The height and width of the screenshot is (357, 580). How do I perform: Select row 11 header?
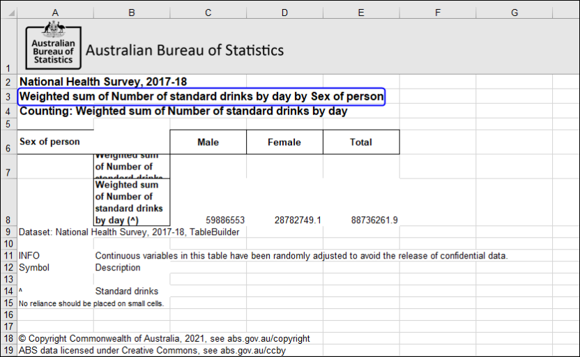tap(8, 256)
